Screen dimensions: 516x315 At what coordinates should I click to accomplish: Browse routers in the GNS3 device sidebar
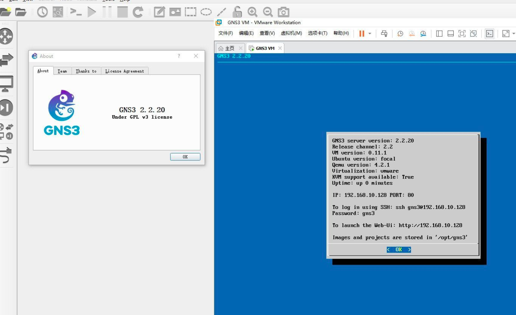tap(6, 36)
